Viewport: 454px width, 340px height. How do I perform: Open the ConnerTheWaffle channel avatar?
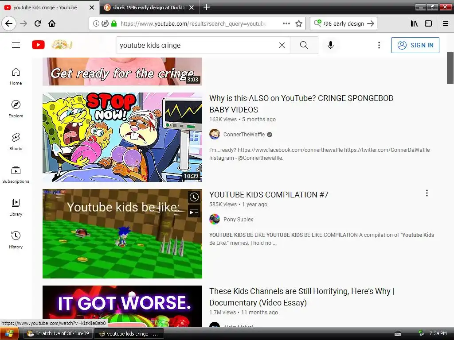click(x=215, y=135)
